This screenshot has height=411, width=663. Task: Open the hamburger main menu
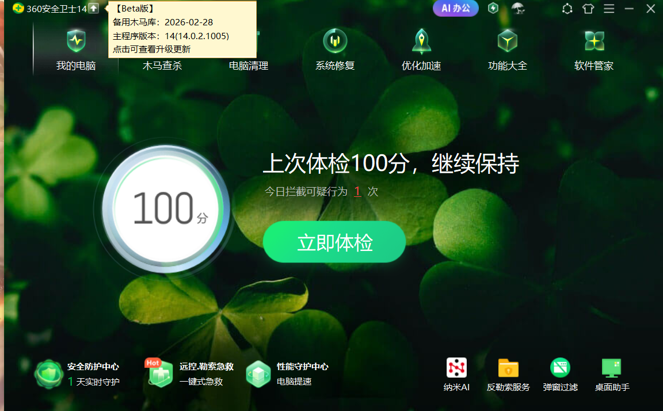coord(609,9)
